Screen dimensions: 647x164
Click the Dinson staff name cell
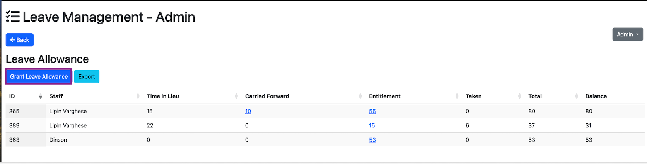pos(58,140)
